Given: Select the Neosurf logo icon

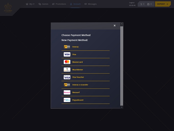Looking at the screenshot, I should [67, 92].
